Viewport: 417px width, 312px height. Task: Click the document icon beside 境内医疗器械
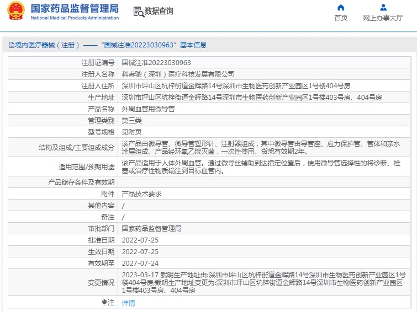(x=12, y=45)
